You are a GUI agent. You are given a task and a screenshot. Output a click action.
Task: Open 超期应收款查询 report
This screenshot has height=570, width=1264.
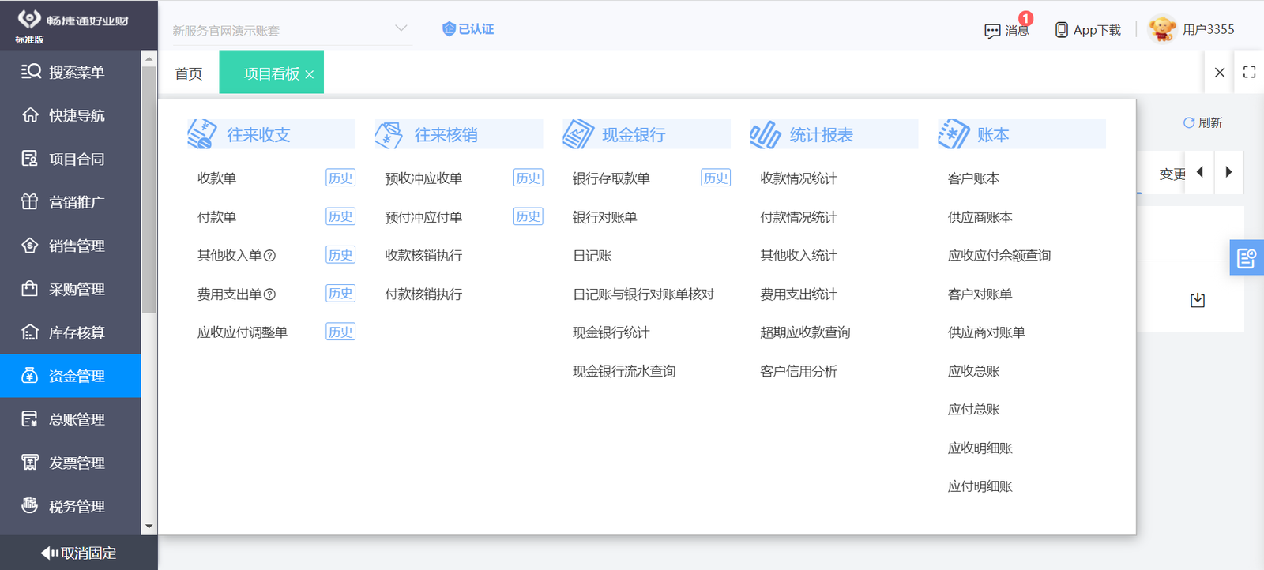[805, 332]
